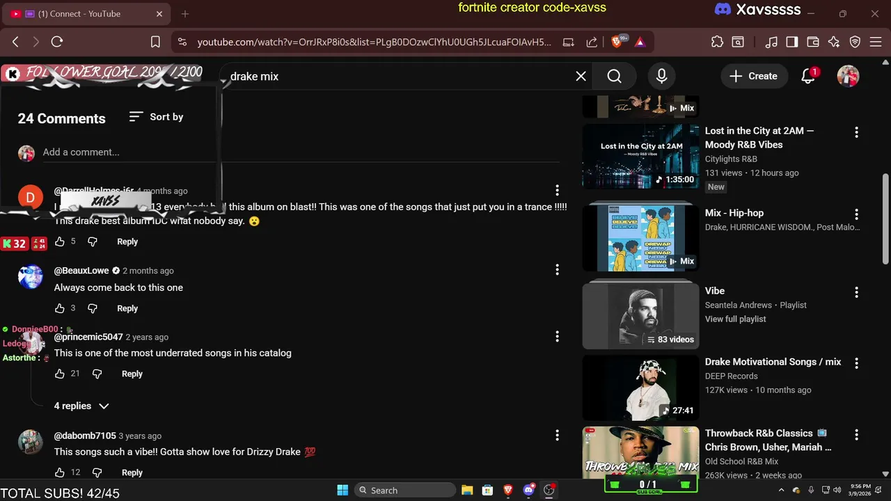This screenshot has width=891, height=501.
Task: Click the taskbar Search box
Action: 404,490
